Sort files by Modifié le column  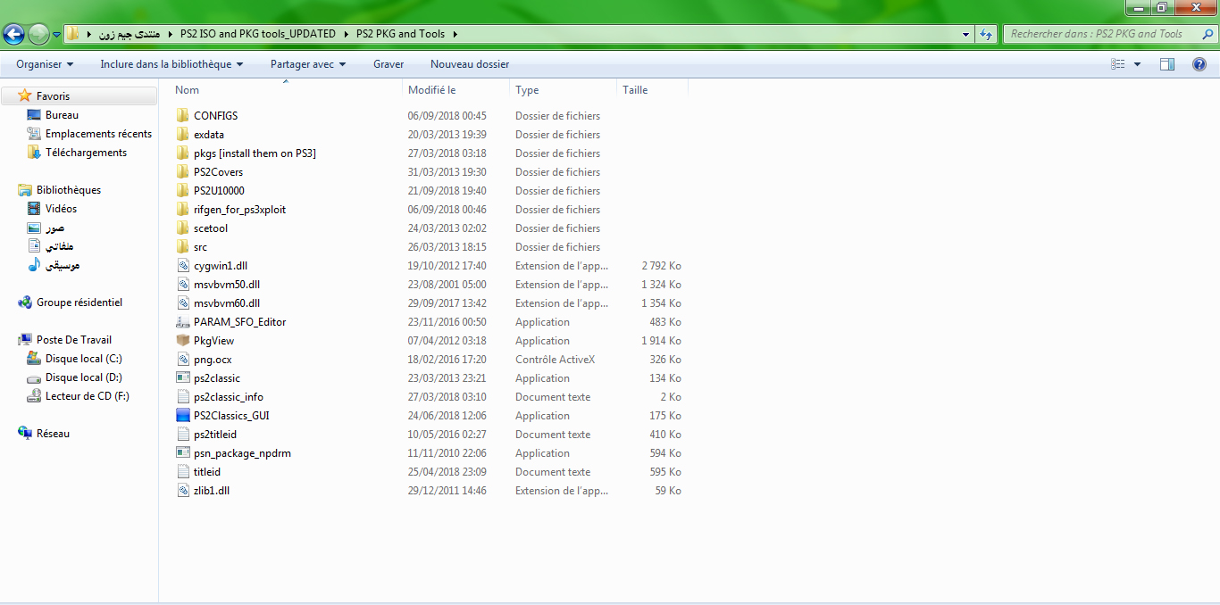(x=432, y=90)
